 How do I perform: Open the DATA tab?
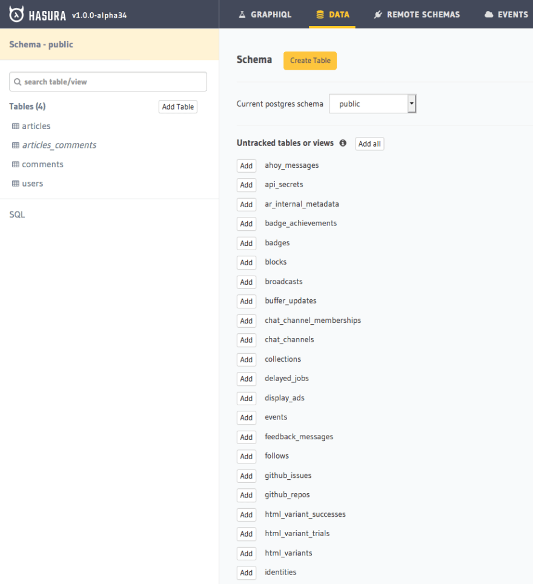333,15
